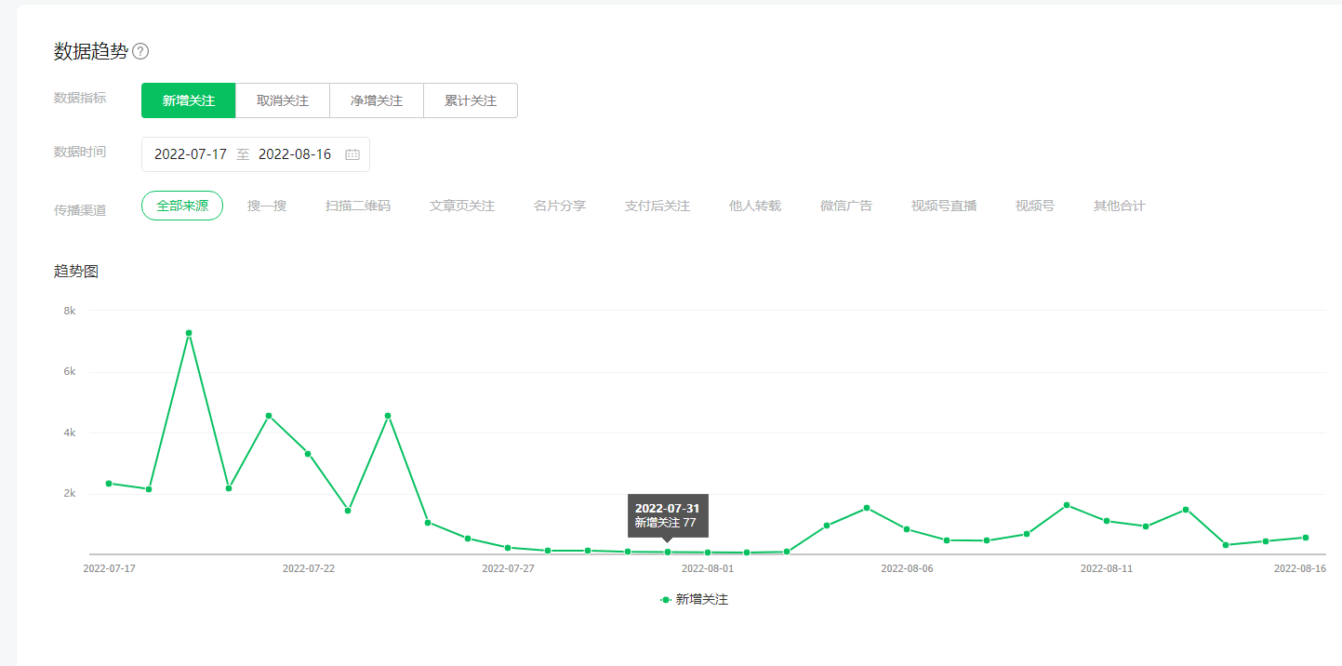Click the 2022-07-22 x-axis date label

[x=309, y=567]
